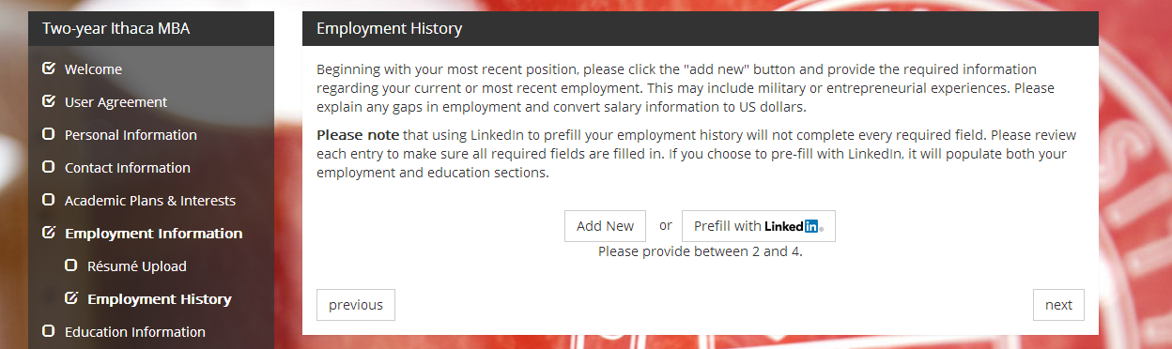
Task: Select Academic Plans & Interests section
Action: tap(150, 201)
